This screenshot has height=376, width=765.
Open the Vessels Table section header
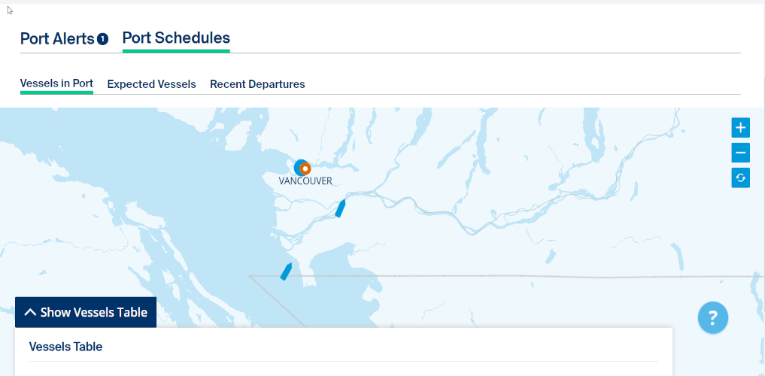[66, 347]
